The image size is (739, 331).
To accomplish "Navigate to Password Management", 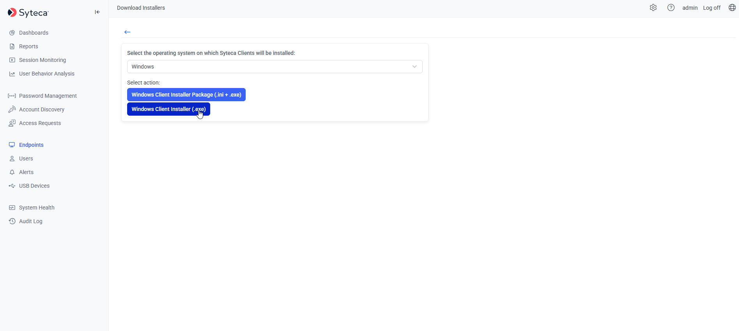I will [48, 96].
